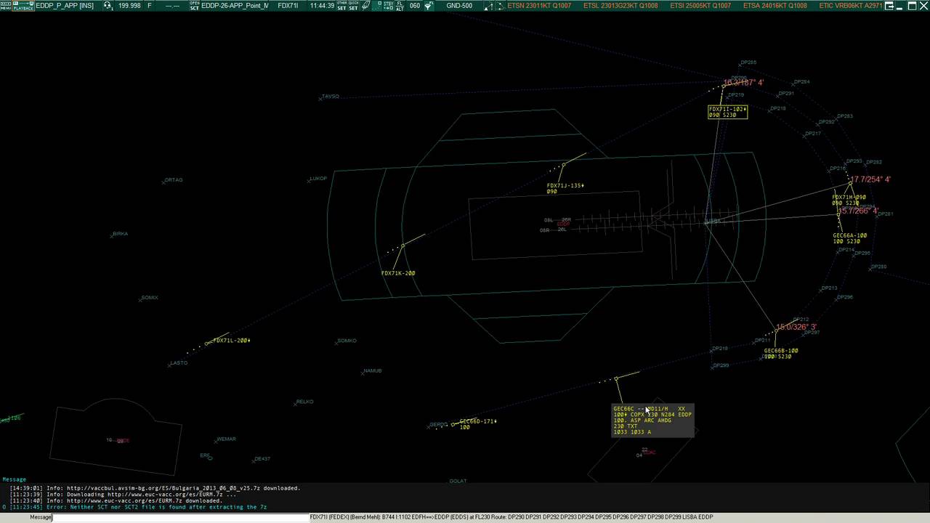Open the voice headset icon
The image size is (930, 523).
[x=108, y=5]
